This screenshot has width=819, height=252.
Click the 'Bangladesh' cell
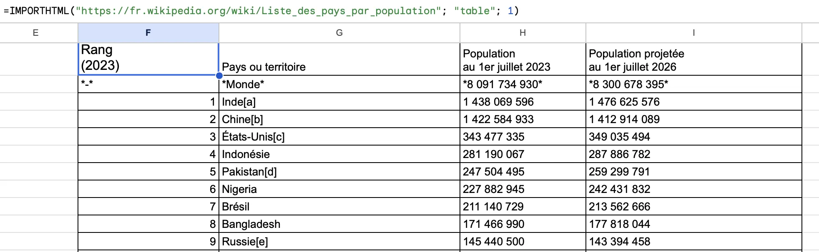pyautogui.click(x=339, y=224)
